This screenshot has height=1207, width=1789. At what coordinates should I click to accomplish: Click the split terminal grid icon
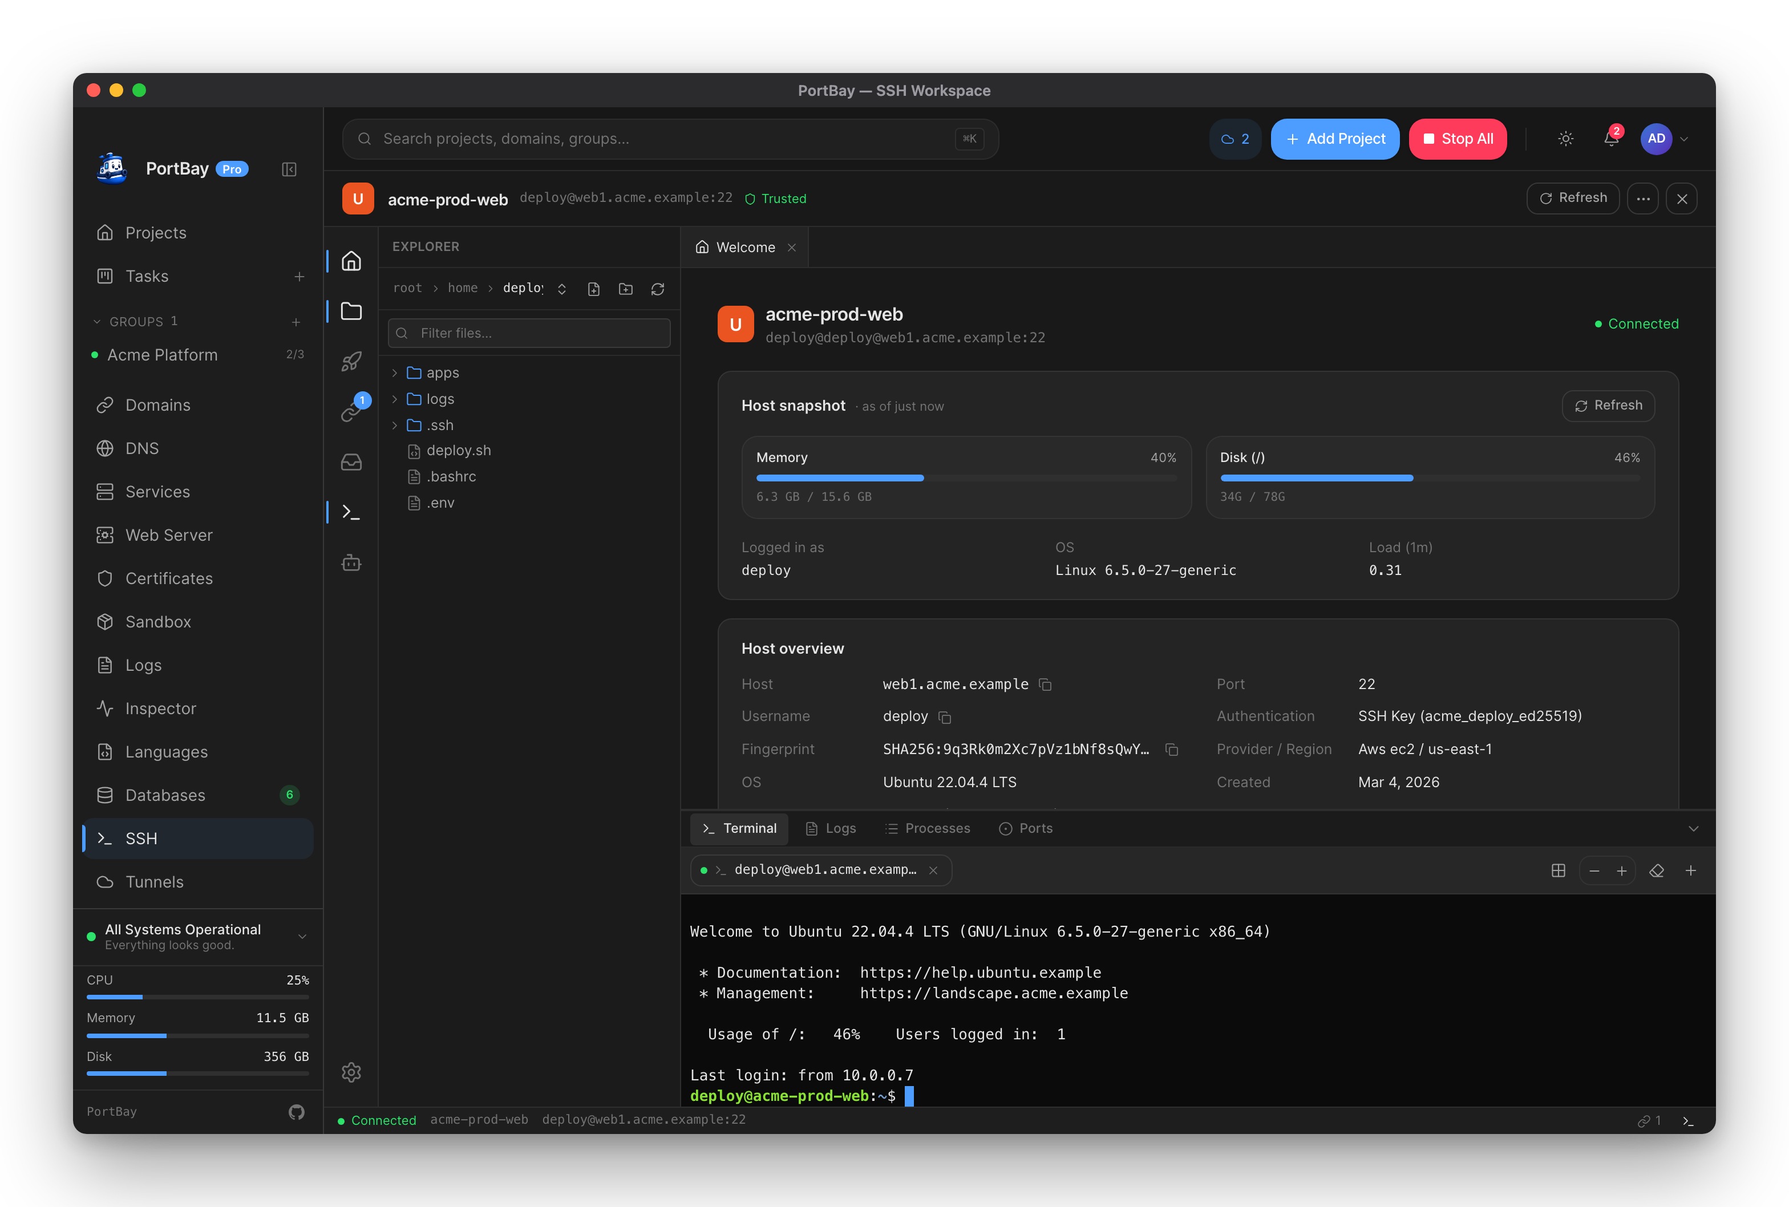tap(1558, 870)
